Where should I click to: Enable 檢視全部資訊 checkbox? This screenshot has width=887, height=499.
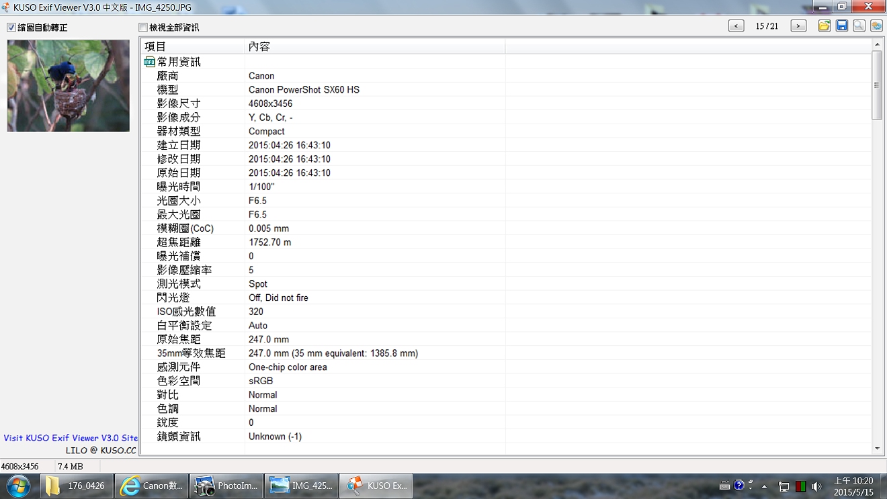point(142,28)
